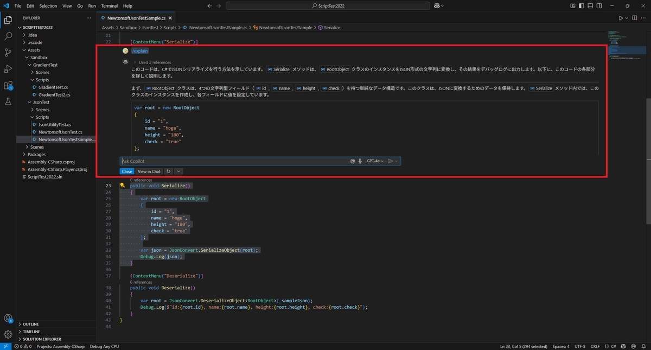Click the Close button in inline chat
The width and height of the screenshot is (651, 350).
pyautogui.click(x=126, y=171)
